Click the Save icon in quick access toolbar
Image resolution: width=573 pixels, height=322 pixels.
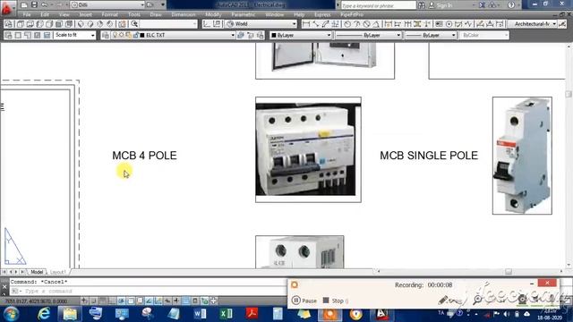click(x=34, y=4)
